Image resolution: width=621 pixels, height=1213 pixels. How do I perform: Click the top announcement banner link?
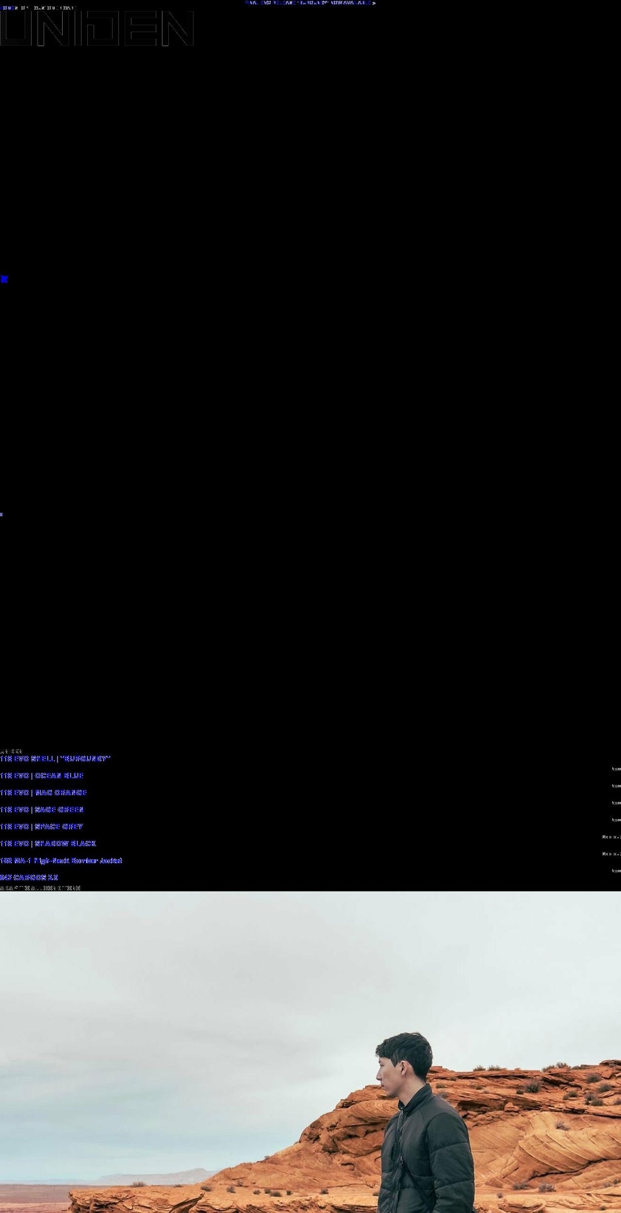pos(310,3)
